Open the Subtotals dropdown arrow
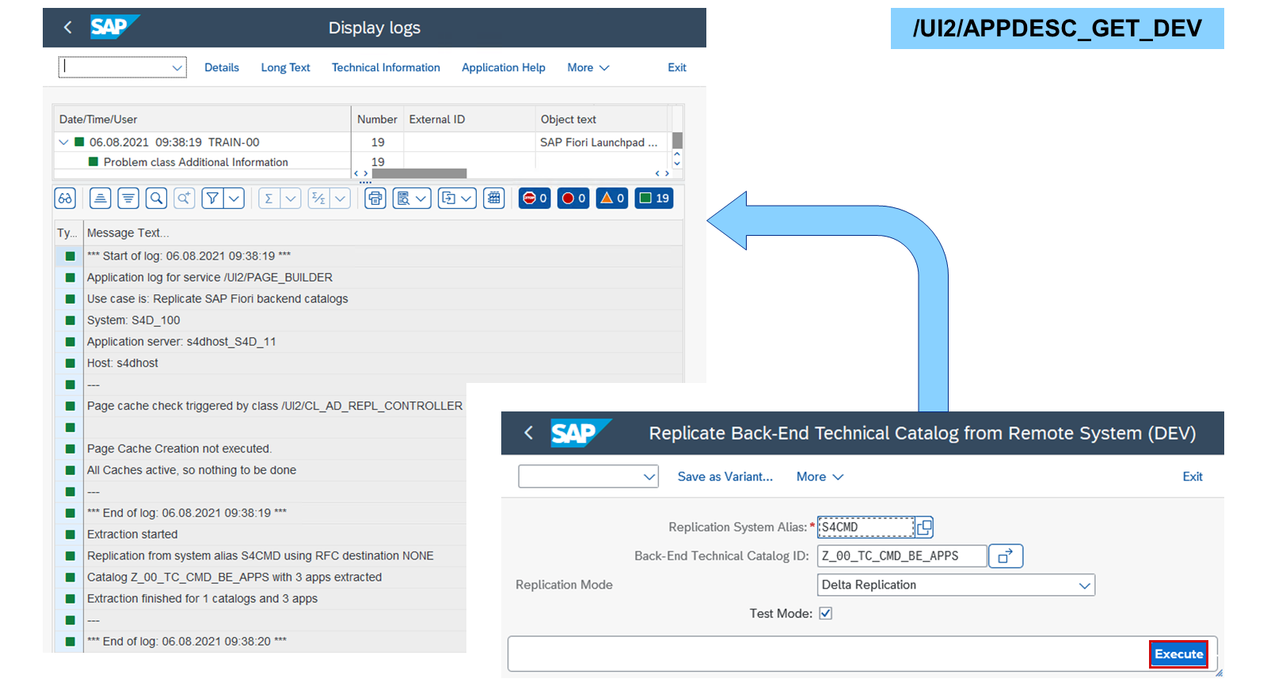Image resolution: width=1267 pixels, height=686 pixels. (x=341, y=198)
